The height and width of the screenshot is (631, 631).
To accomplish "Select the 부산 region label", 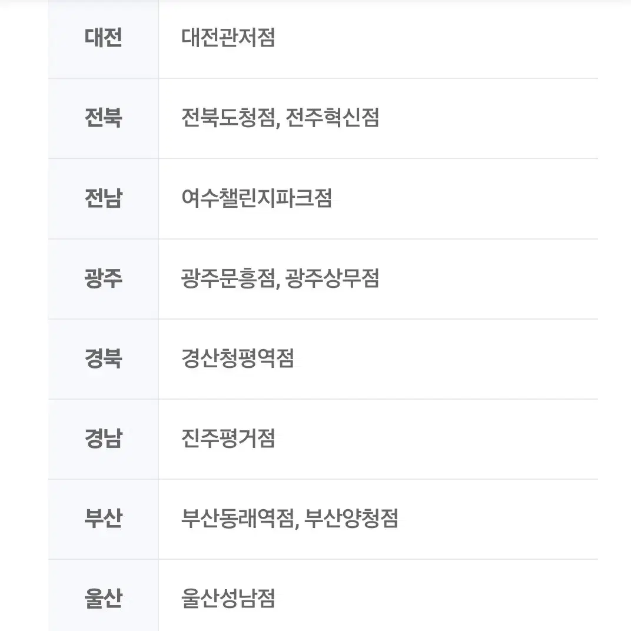I will (104, 519).
